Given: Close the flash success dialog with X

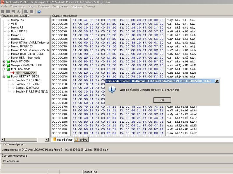Looking at the screenshot, I should point(217,81).
